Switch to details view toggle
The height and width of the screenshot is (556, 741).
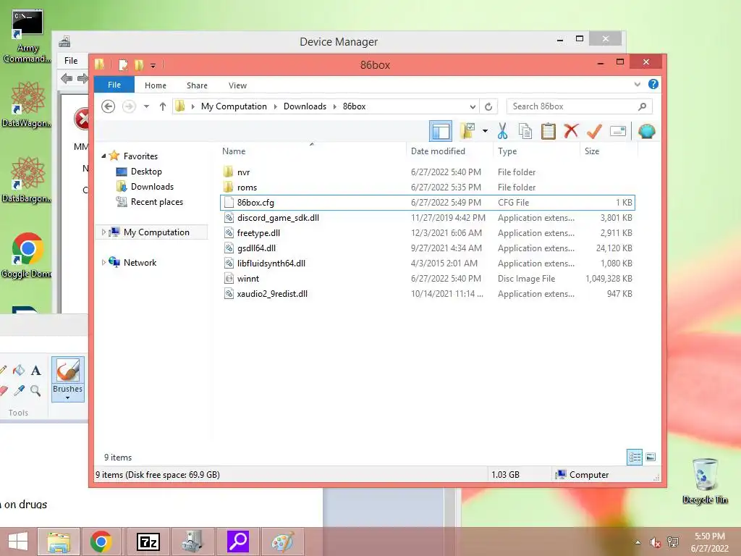pyautogui.click(x=635, y=457)
